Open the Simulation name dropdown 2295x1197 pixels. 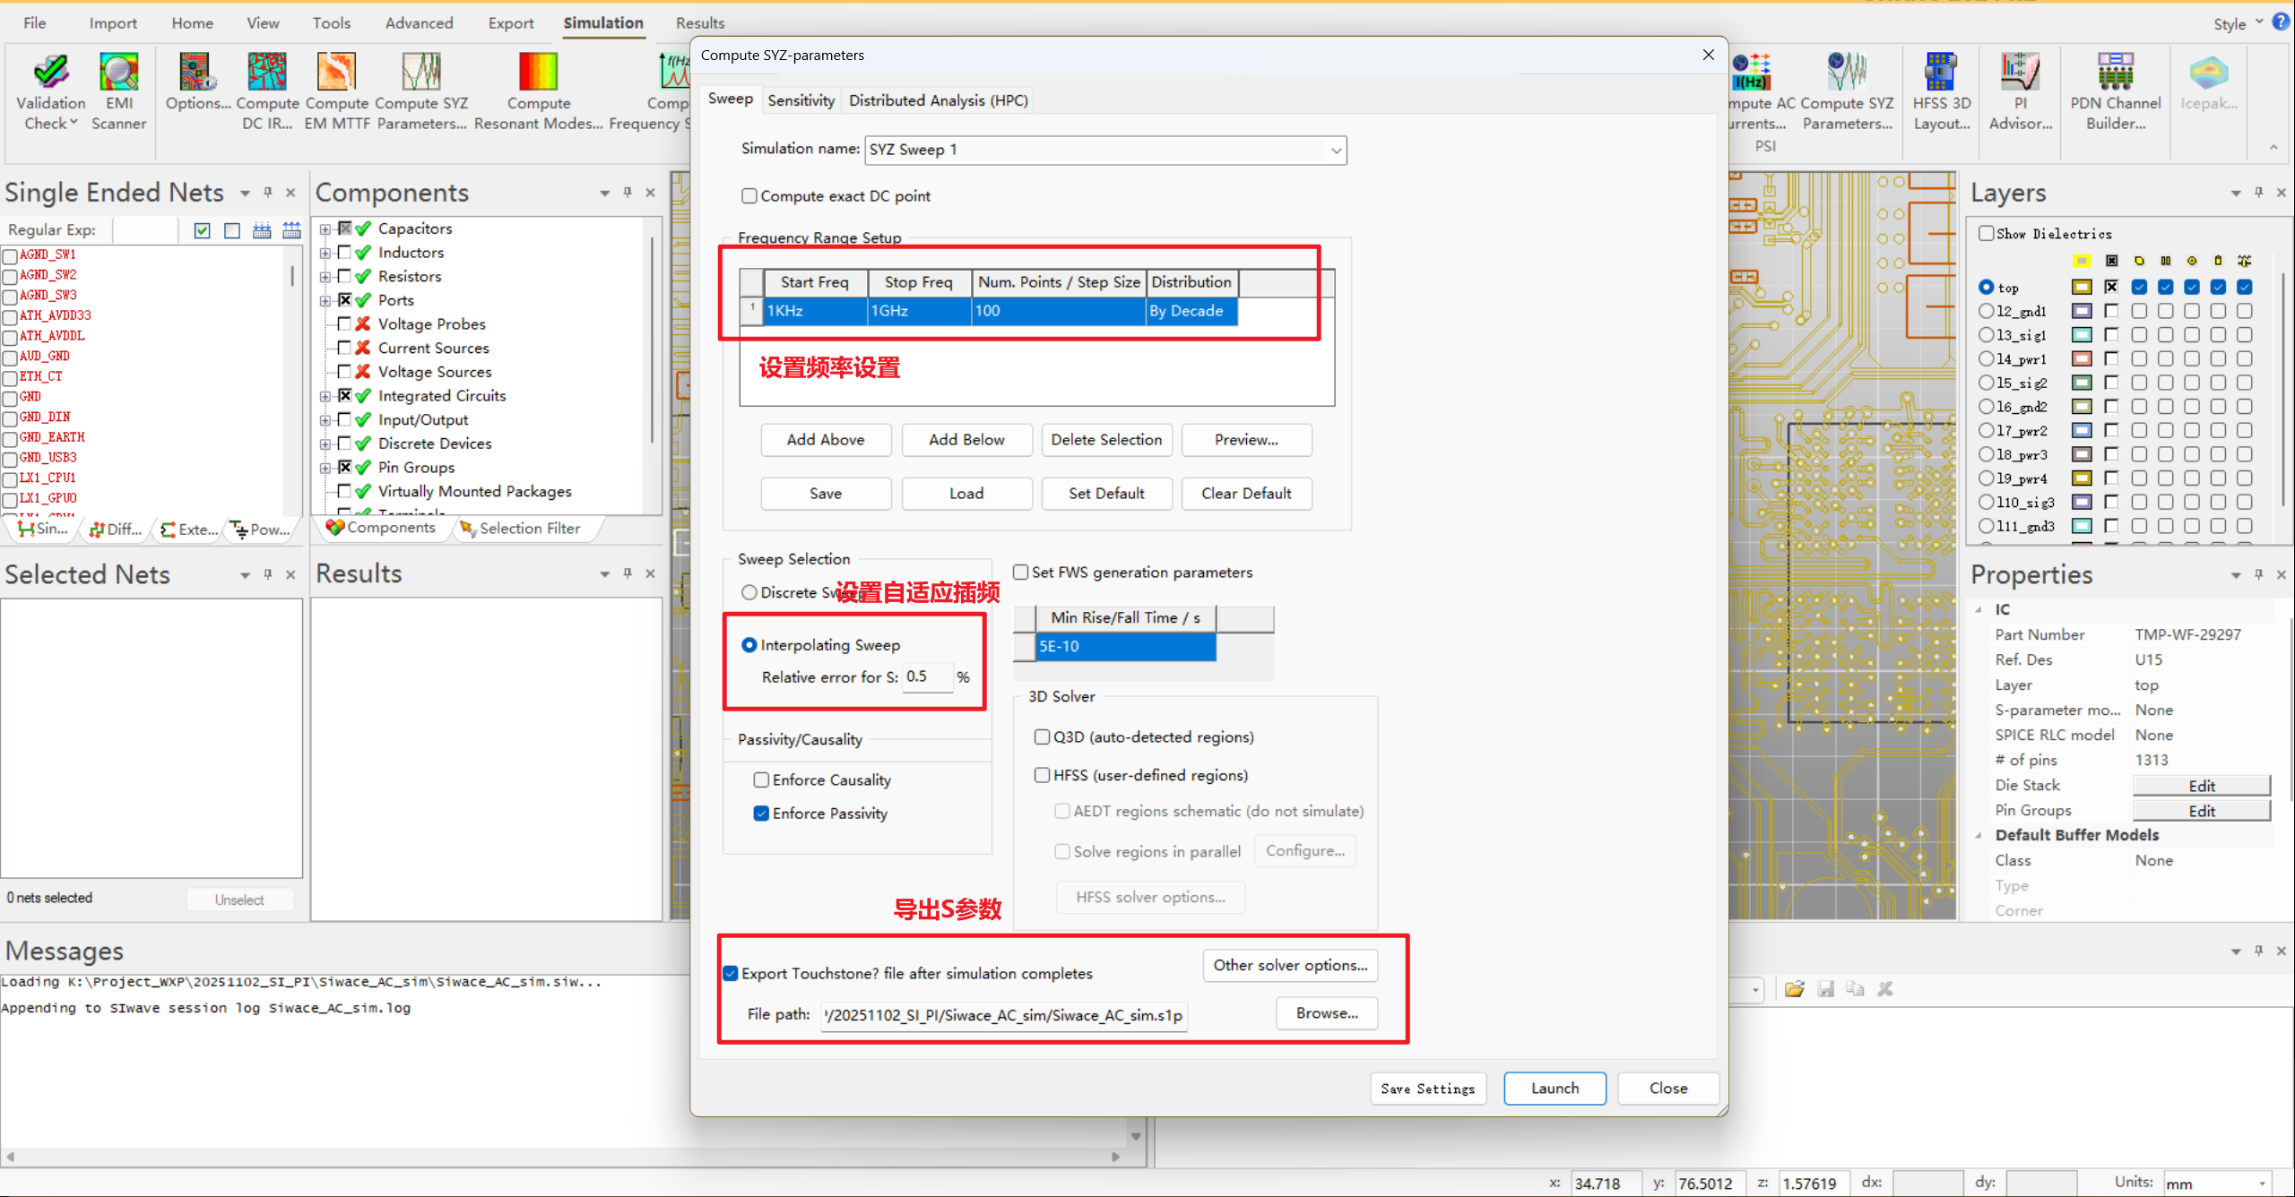(x=1336, y=151)
